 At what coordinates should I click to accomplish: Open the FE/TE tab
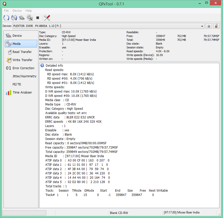[x=21, y=84]
